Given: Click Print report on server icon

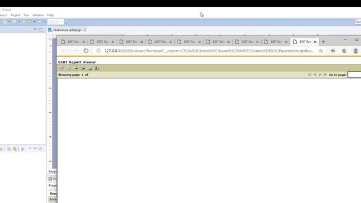Looking at the screenshot, I should pyautogui.click(x=96, y=68).
